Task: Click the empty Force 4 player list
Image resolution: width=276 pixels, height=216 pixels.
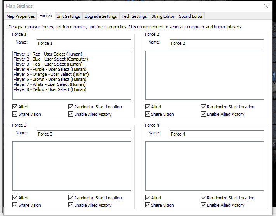Action: coord(205,166)
